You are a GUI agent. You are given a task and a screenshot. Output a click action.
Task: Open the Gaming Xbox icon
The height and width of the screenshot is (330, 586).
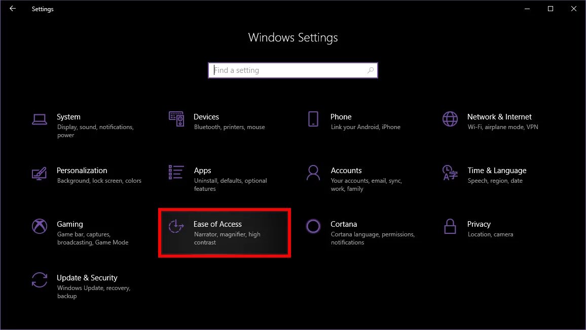coord(39,226)
